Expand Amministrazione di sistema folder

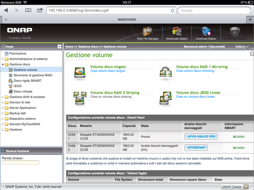click(x=3, y=59)
